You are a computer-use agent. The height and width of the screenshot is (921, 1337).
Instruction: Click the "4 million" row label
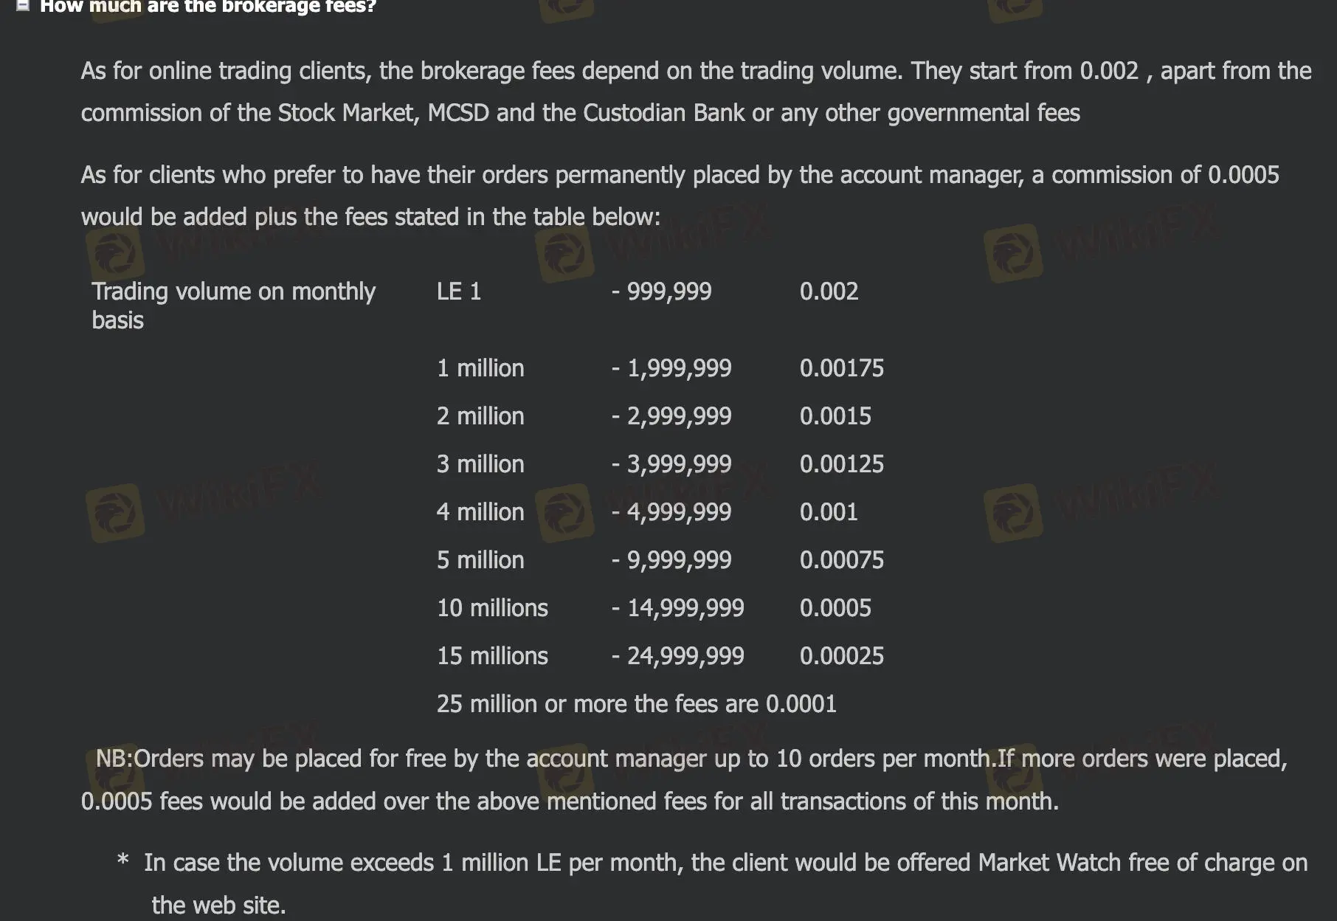tap(480, 512)
